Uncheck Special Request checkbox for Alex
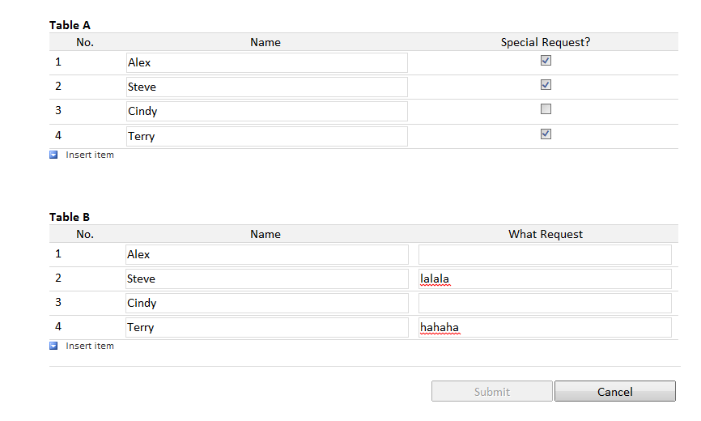 (x=546, y=61)
